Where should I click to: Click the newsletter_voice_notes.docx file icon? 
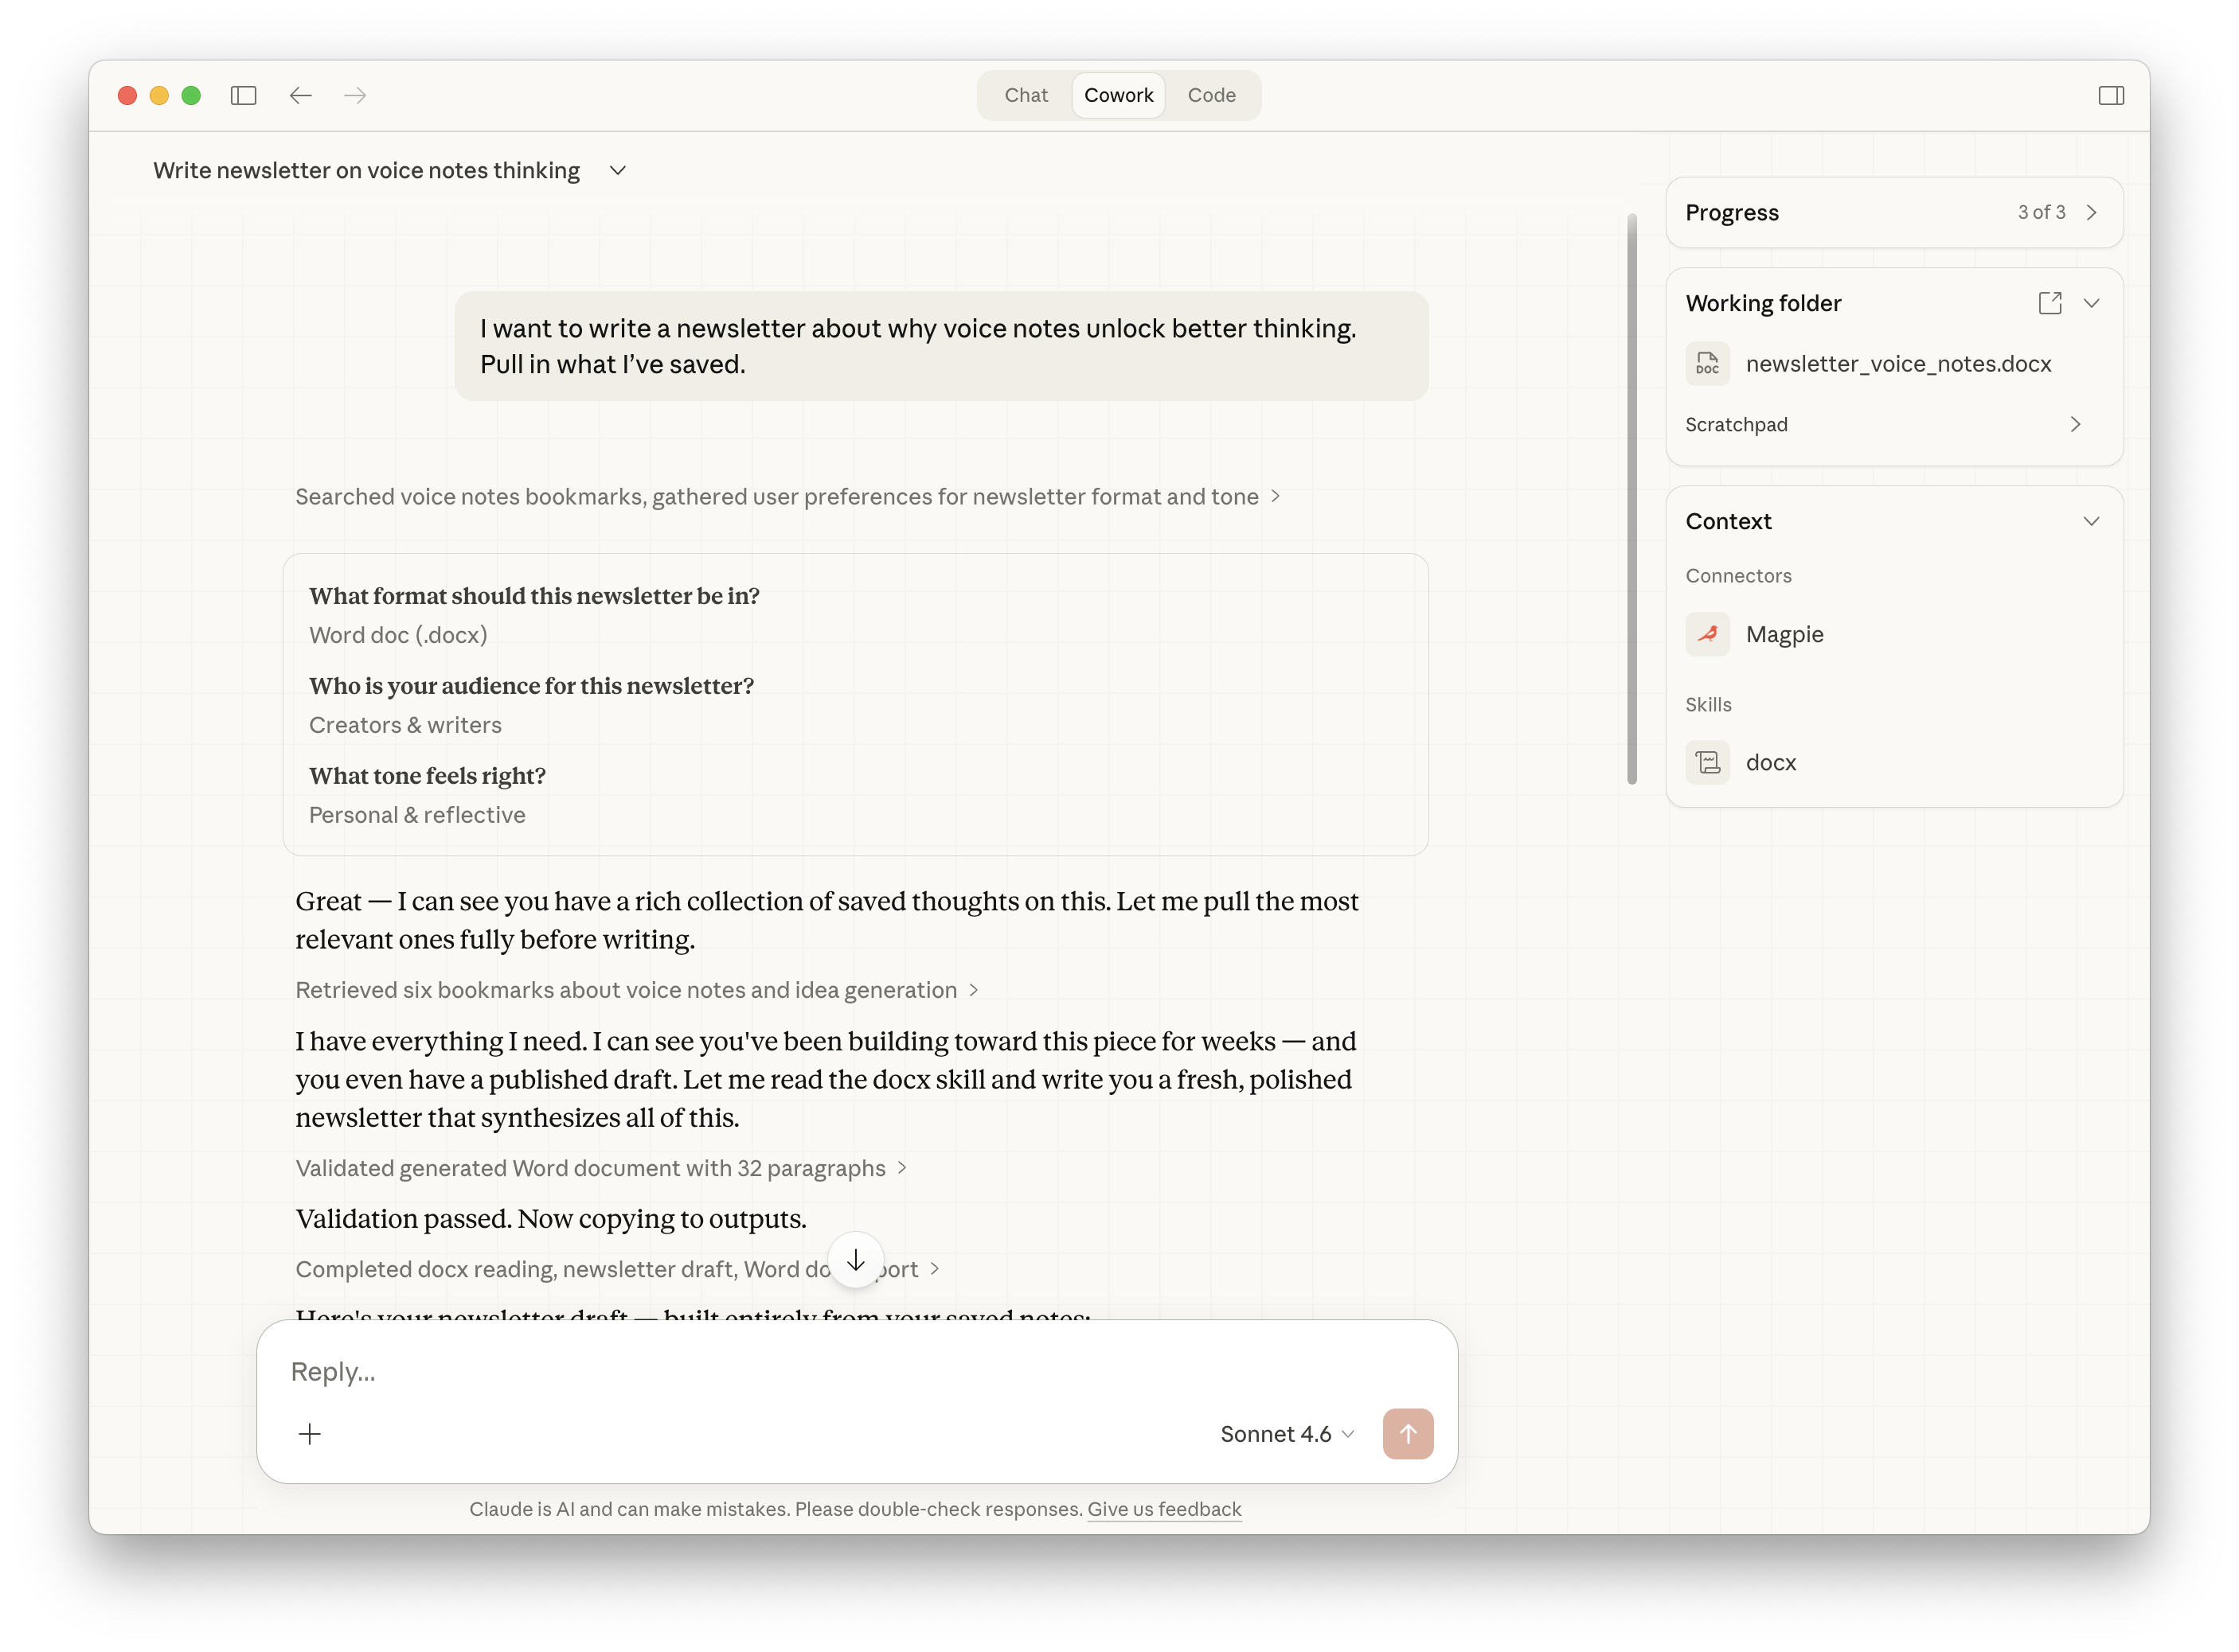tap(1707, 364)
